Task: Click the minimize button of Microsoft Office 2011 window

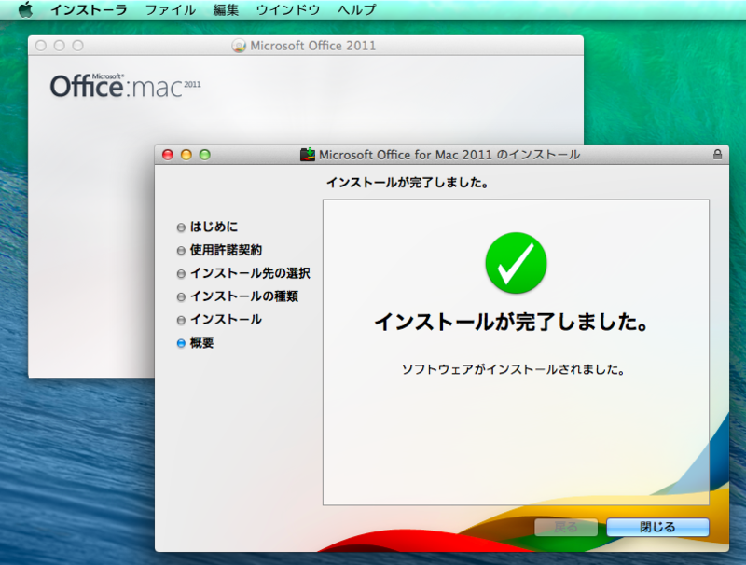Action: click(x=60, y=46)
